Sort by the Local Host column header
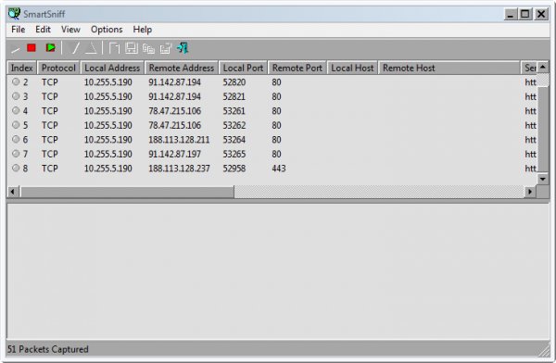The width and height of the screenshot is (556, 363). pyautogui.click(x=352, y=68)
